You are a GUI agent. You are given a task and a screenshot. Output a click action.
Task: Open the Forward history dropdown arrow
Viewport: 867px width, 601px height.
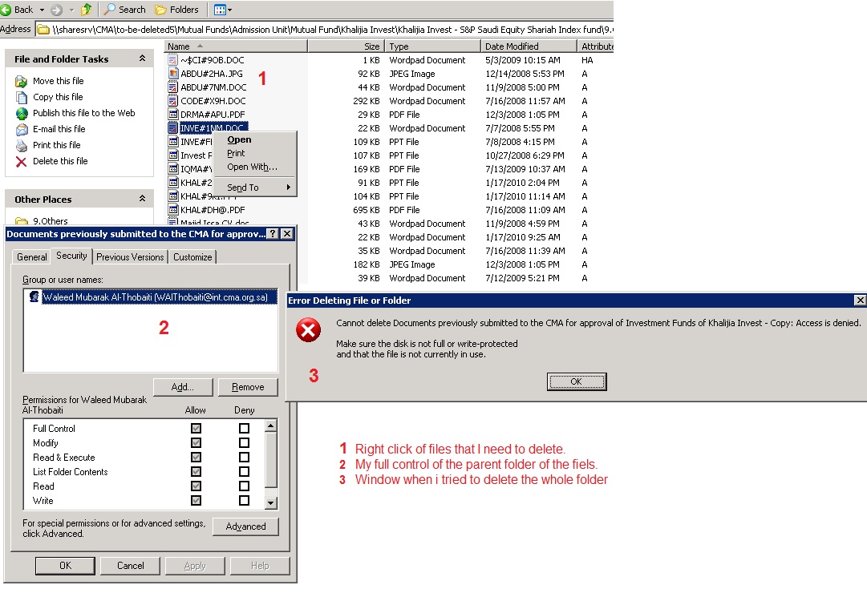click(71, 10)
